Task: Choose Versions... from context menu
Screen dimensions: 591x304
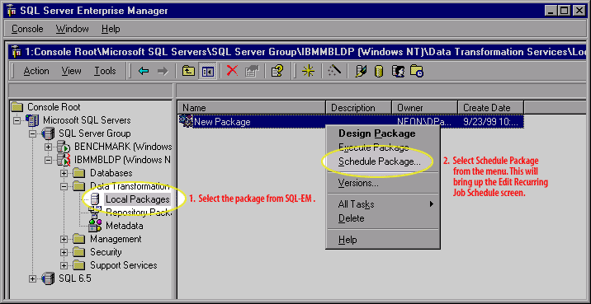Action: [x=382, y=183]
